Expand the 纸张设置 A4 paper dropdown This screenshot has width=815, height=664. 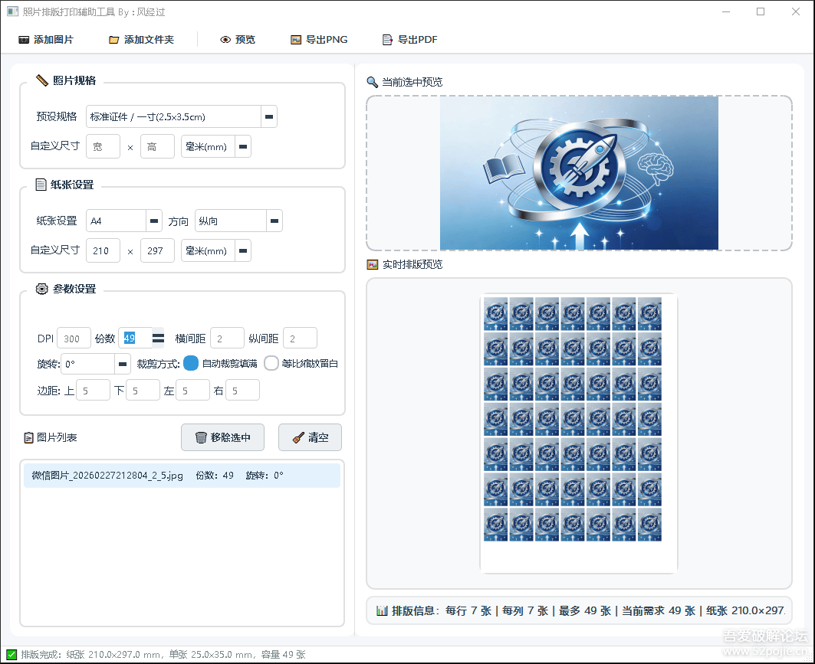154,221
